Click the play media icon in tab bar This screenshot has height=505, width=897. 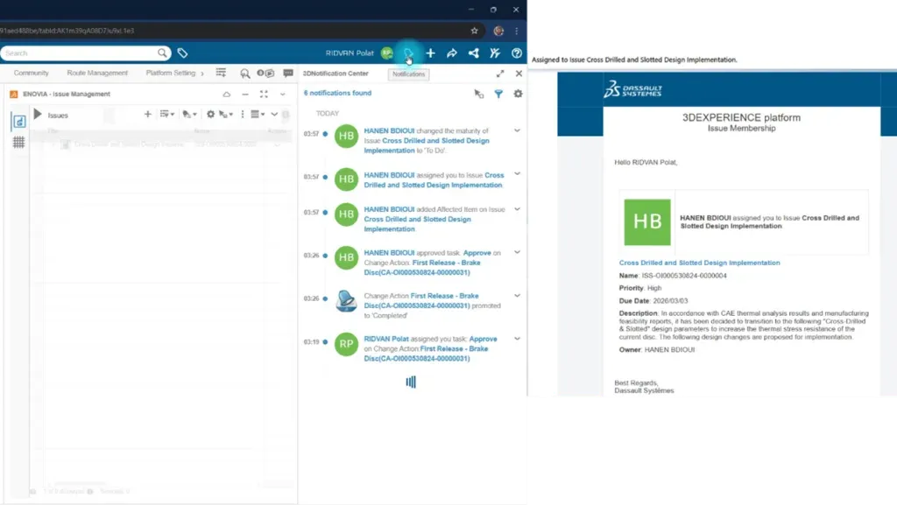coord(265,74)
